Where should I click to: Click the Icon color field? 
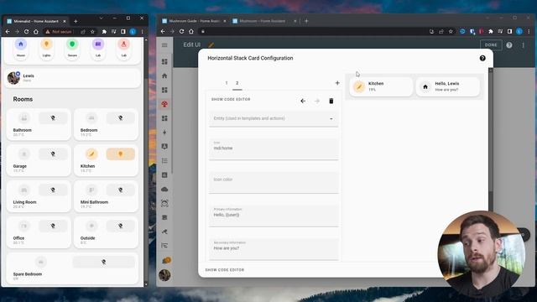pyautogui.click(x=274, y=183)
